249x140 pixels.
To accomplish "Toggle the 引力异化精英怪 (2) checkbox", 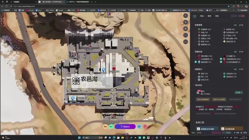I will tap(221, 62).
